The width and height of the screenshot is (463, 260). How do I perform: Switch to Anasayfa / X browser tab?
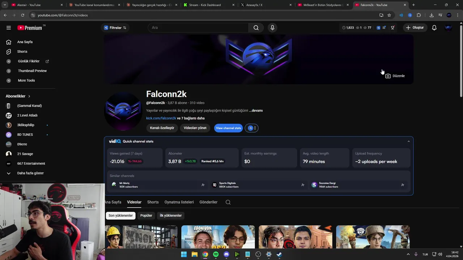coord(267,5)
